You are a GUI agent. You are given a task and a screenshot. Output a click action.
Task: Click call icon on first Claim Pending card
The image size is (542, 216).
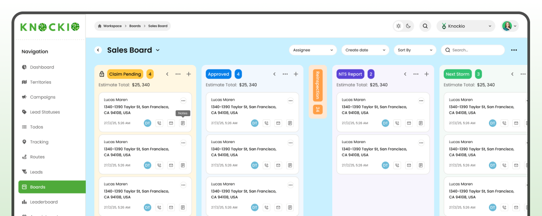pyautogui.click(x=159, y=123)
